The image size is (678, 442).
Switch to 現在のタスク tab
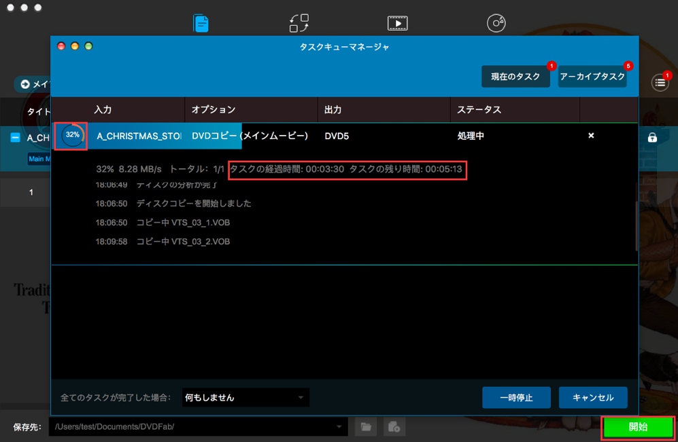tap(515, 77)
